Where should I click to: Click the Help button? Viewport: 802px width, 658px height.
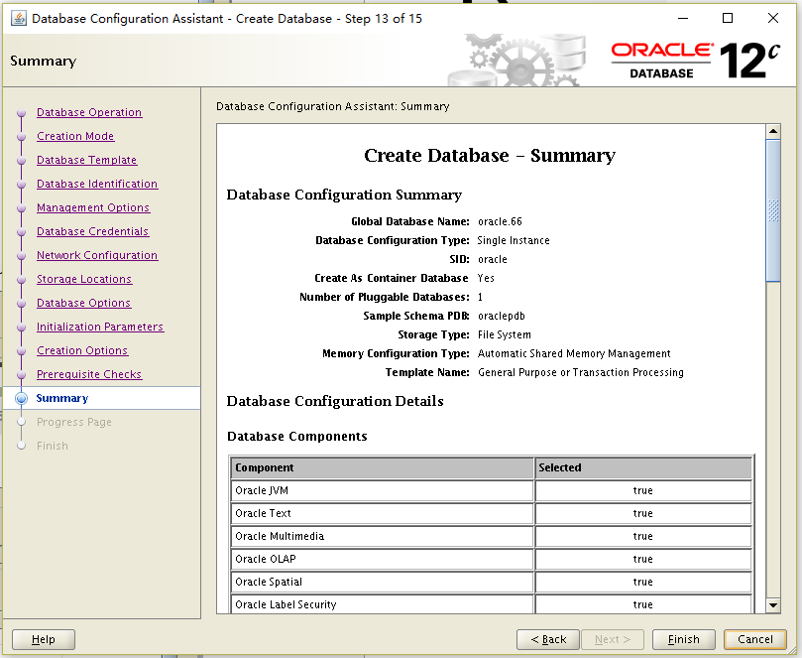[44, 639]
